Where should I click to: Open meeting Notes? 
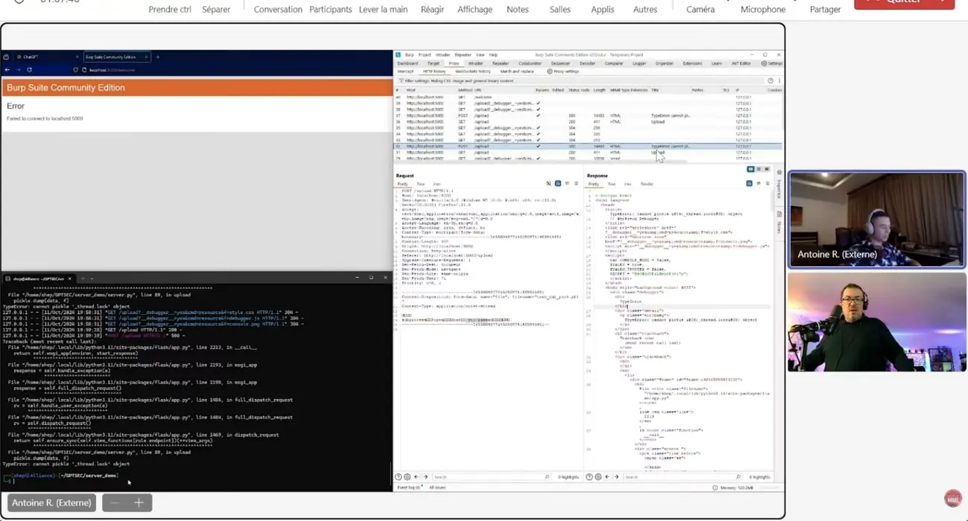[518, 10]
